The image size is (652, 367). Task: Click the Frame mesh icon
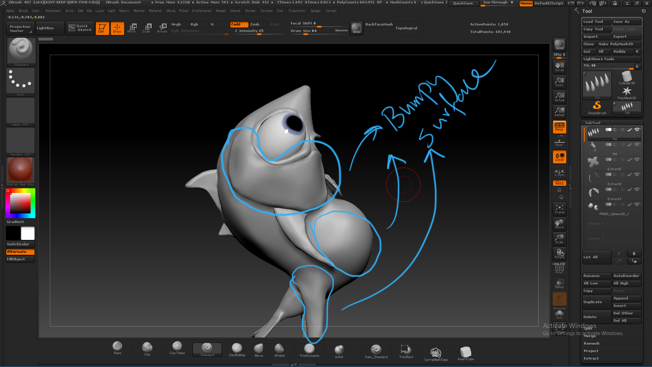(x=559, y=209)
